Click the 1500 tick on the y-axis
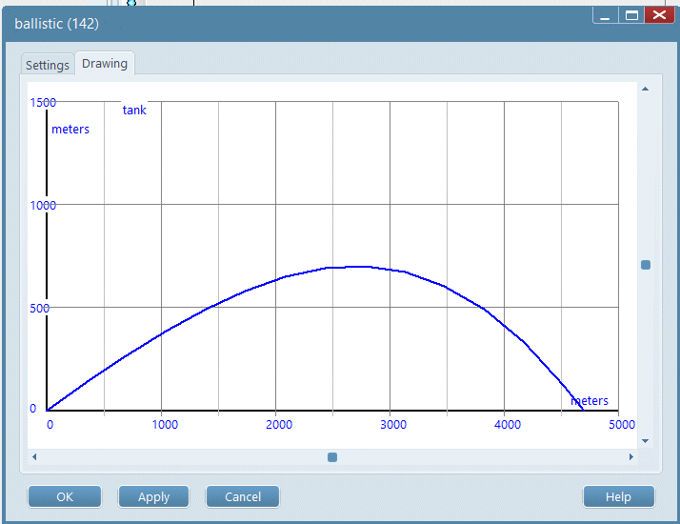The height and width of the screenshot is (524, 680). [43, 102]
